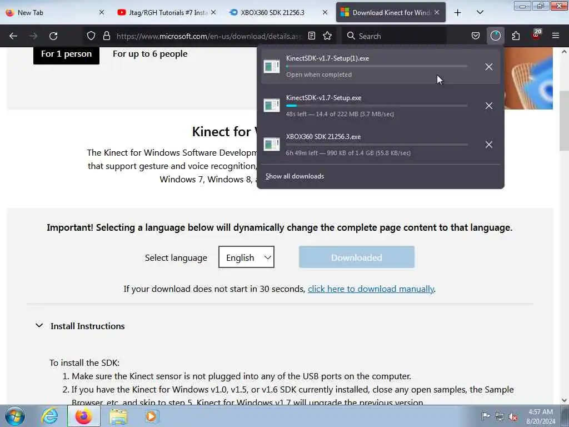Viewport: 569px width, 427px height.
Task: Open a new tab with plus button
Action: [458, 13]
